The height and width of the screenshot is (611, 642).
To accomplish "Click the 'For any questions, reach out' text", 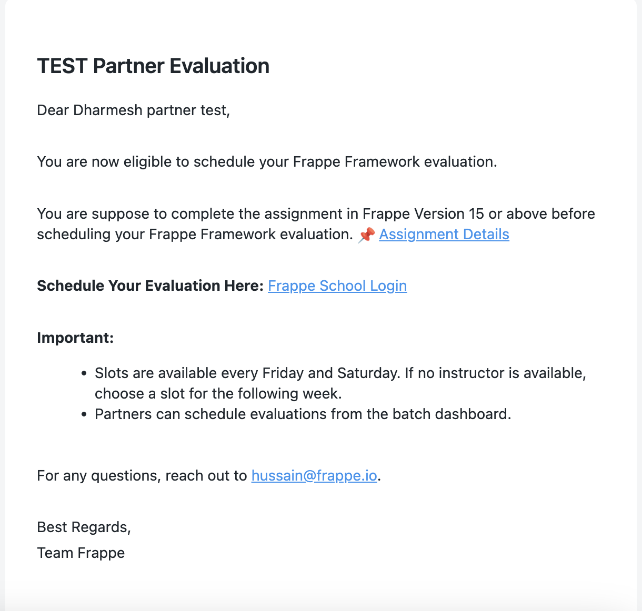I will (142, 476).
